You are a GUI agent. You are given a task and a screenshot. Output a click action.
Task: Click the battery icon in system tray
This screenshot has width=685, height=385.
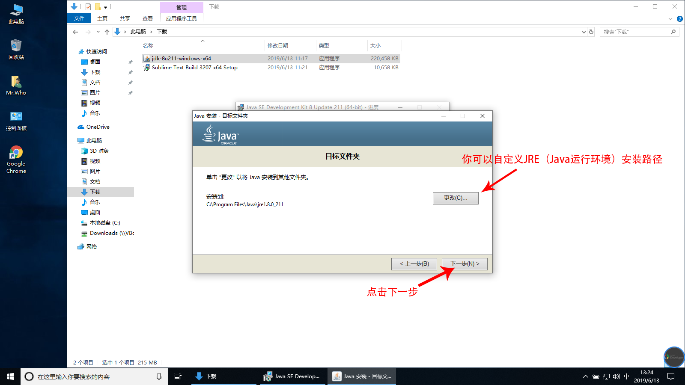596,376
